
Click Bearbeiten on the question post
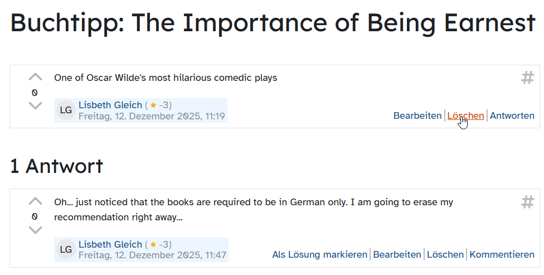[417, 116]
